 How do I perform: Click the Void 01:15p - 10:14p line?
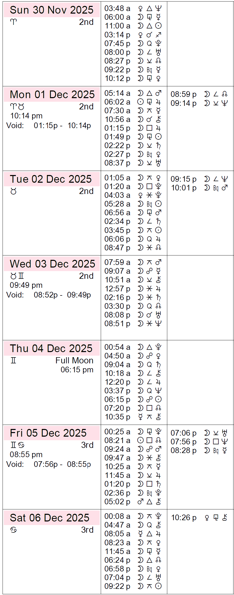(49, 126)
